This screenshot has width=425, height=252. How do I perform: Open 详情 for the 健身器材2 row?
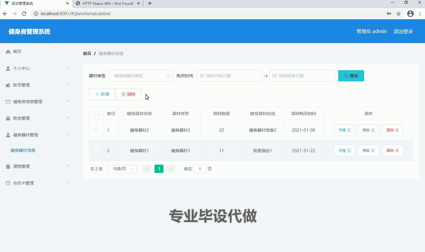click(x=344, y=130)
